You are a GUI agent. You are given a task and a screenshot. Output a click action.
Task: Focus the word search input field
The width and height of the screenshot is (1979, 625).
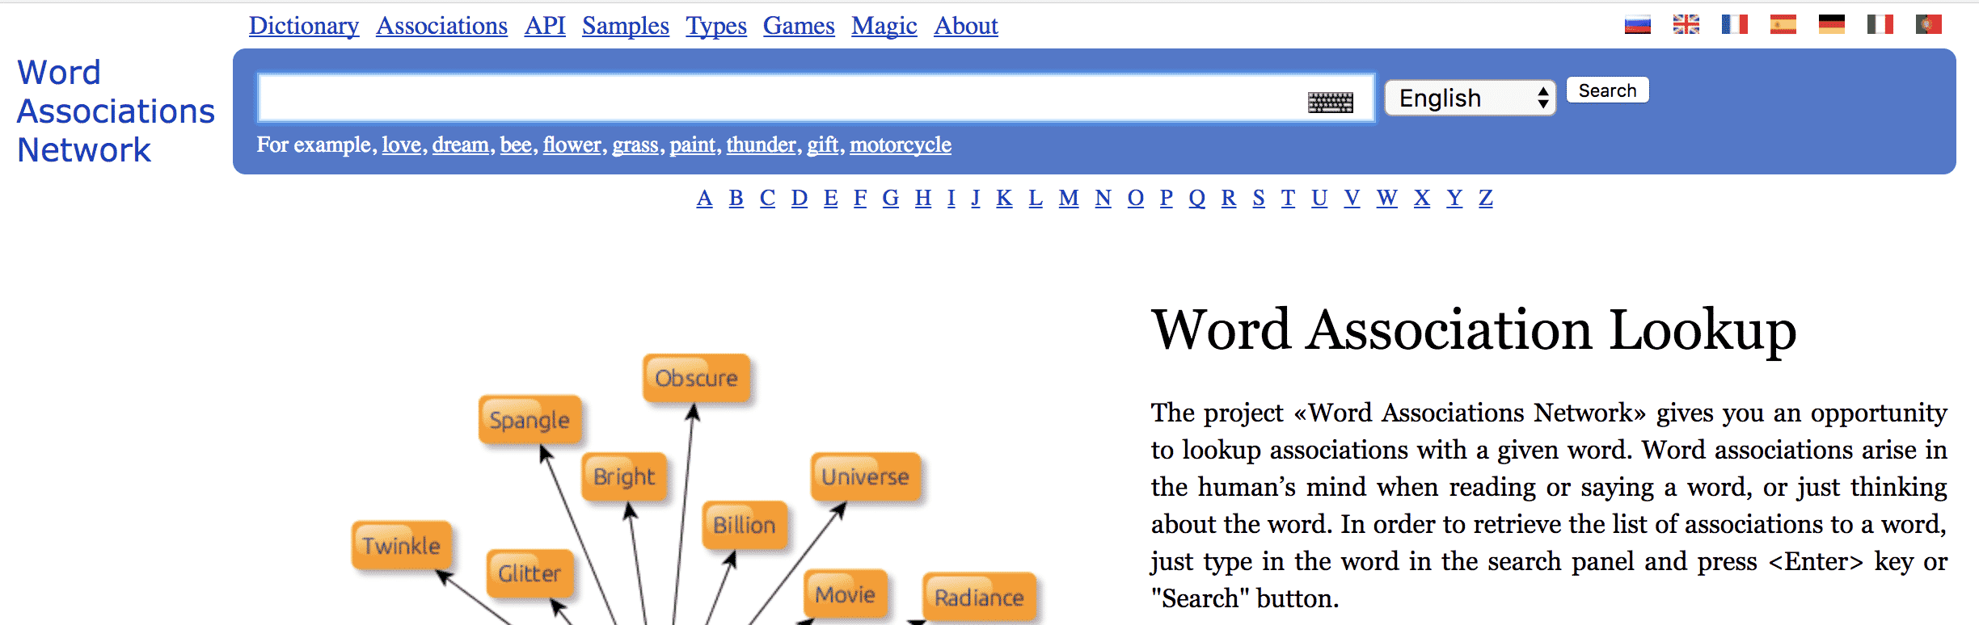[816, 98]
